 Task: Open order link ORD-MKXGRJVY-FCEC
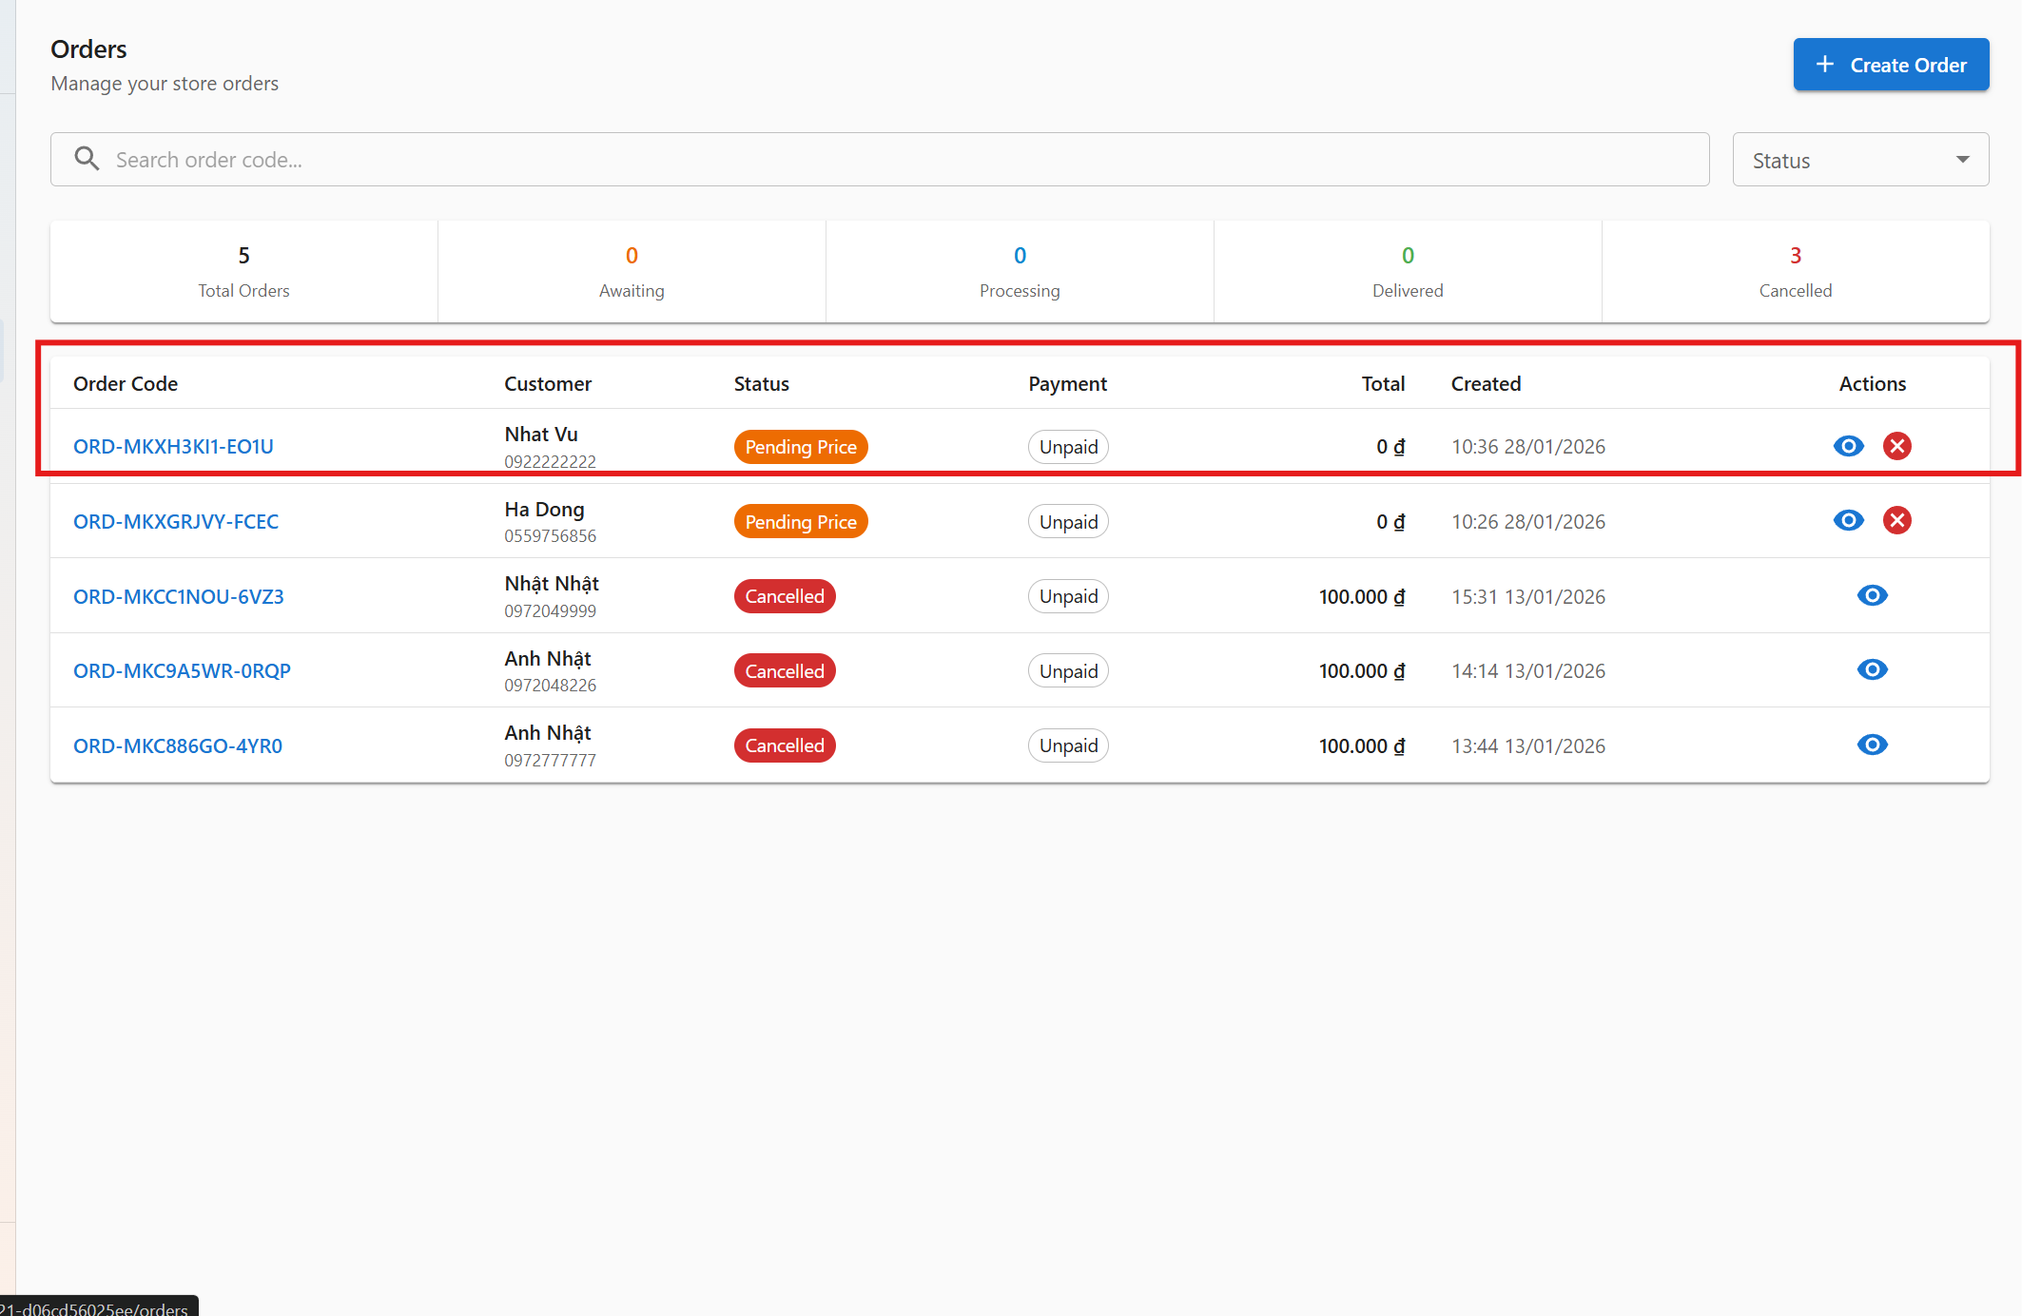176,521
